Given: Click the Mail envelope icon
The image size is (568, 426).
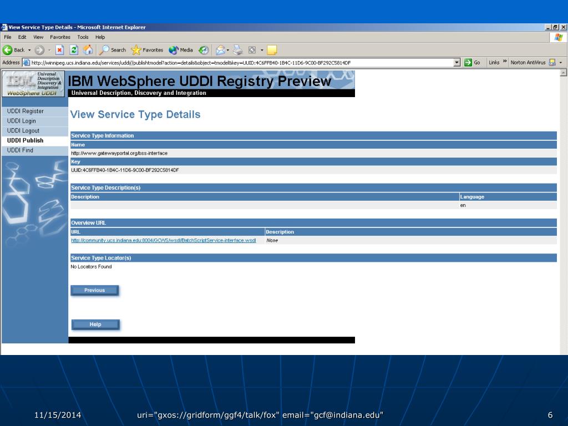Looking at the screenshot, I should coord(220,50).
